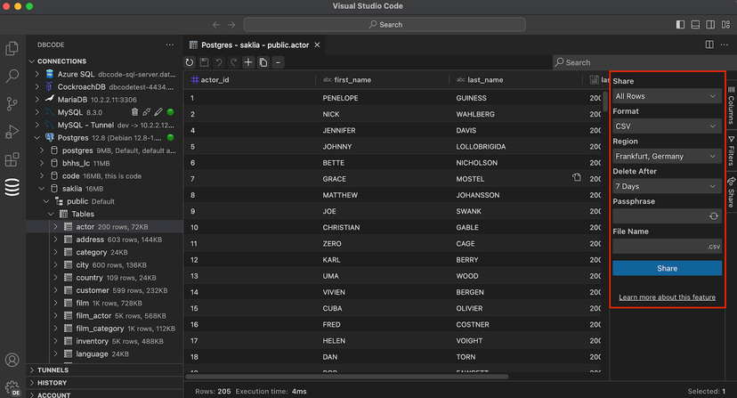Open the Extensions view

(x=12, y=159)
